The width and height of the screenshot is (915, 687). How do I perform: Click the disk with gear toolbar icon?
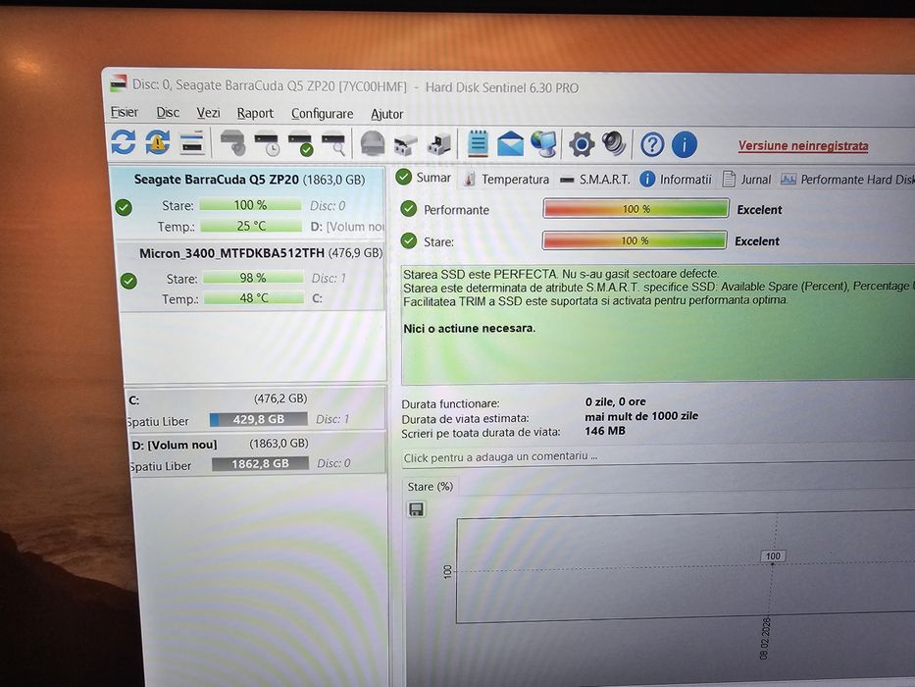[232, 142]
